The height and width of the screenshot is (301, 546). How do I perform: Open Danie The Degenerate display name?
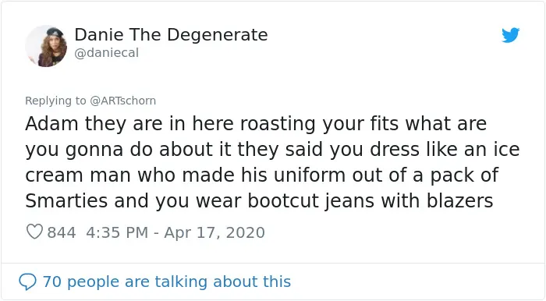(x=171, y=35)
